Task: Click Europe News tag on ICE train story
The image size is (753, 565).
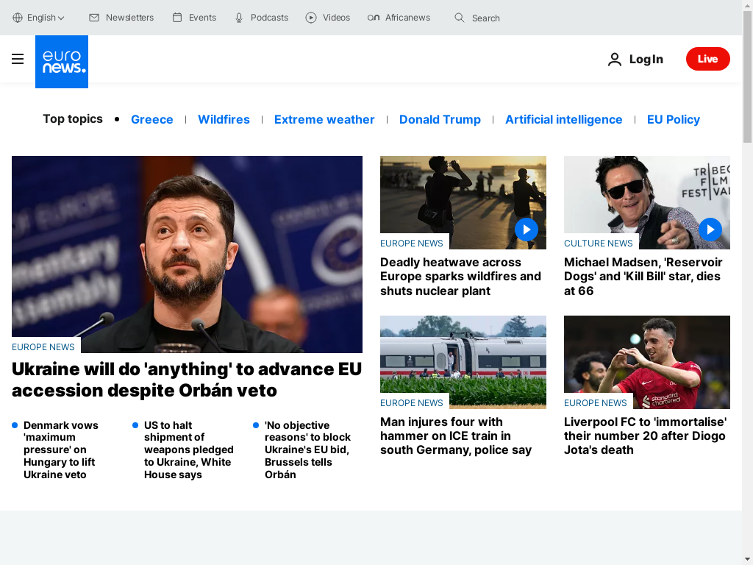Action: pyautogui.click(x=412, y=403)
